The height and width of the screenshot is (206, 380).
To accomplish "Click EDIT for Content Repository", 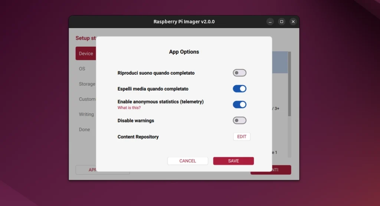I will 242,137.
